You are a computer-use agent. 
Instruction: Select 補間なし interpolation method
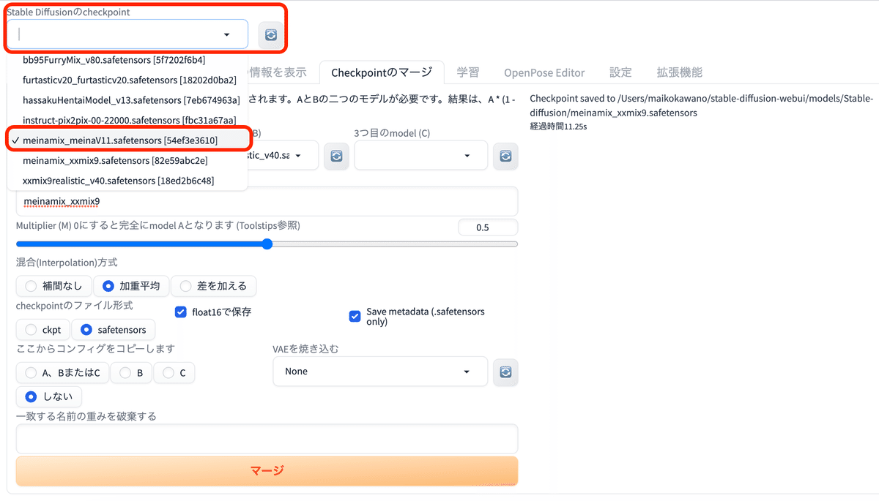(x=54, y=286)
